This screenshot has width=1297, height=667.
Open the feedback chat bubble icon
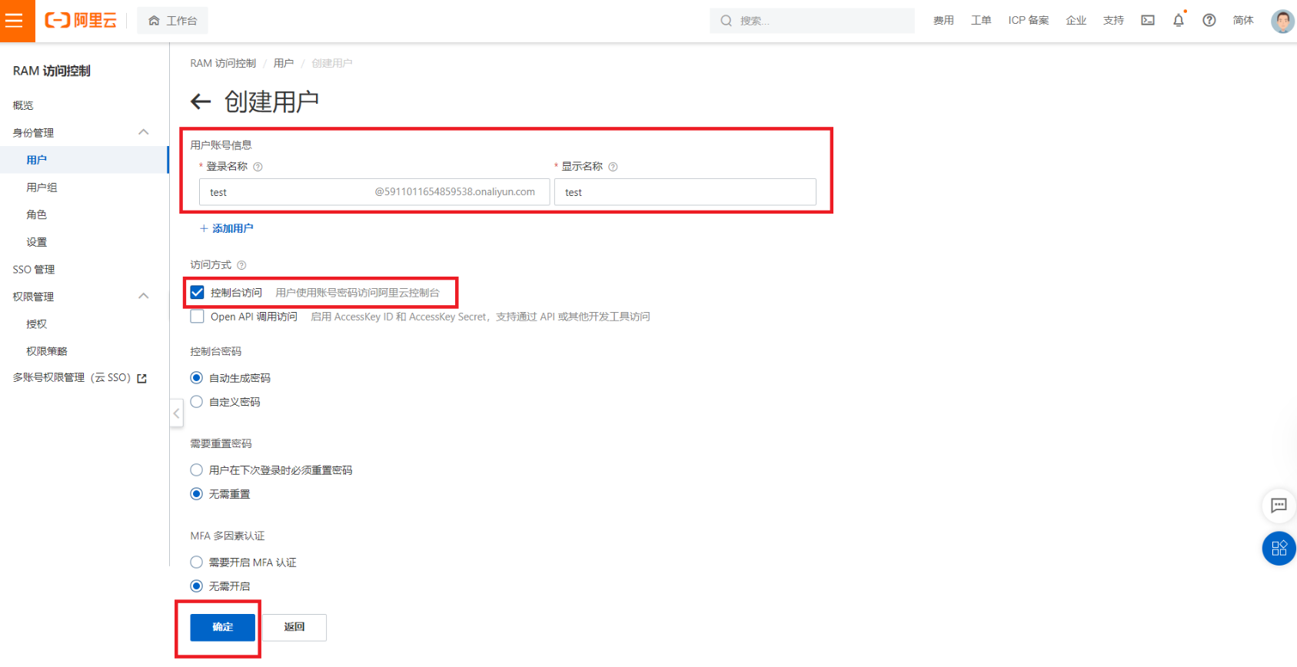(x=1279, y=506)
